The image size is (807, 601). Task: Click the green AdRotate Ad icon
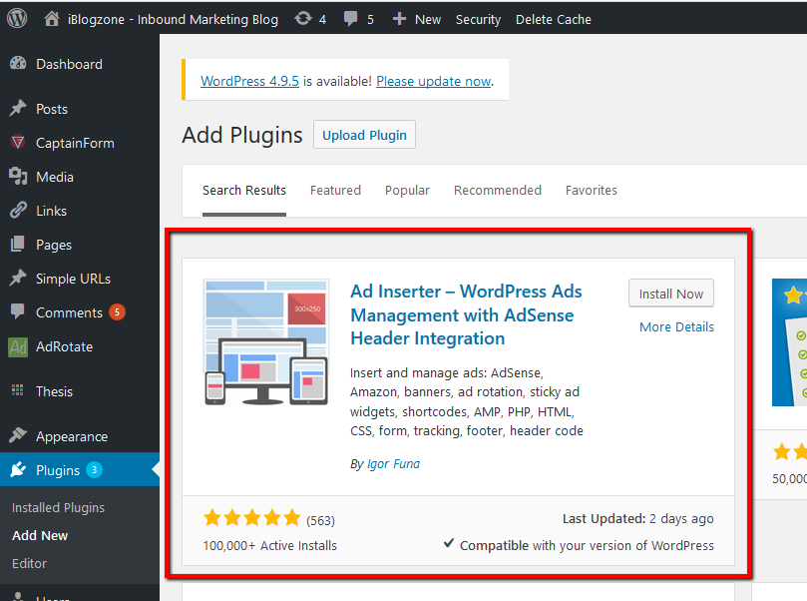18,347
